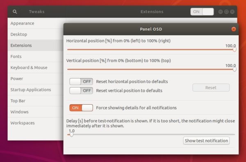Click Show test notification button
The height and width of the screenshot is (162, 246).
click(x=206, y=141)
